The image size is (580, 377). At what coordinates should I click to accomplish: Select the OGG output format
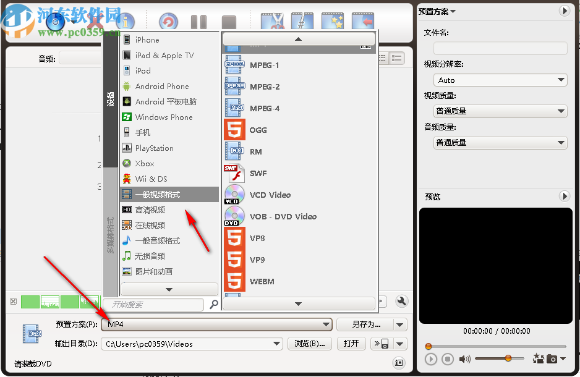(258, 130)
